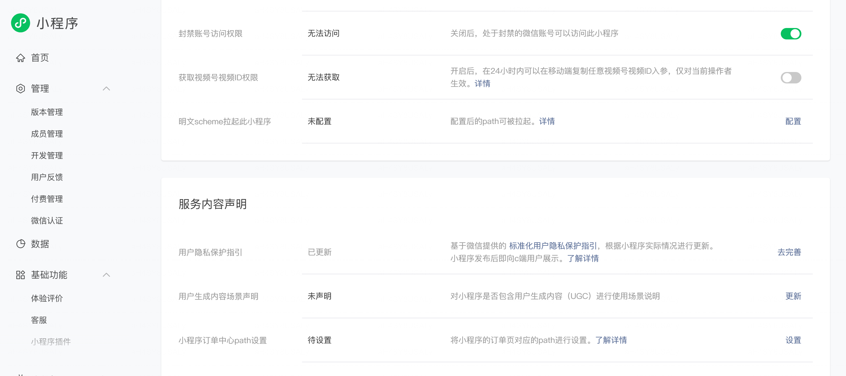Collapse the 基础功能 section chevron
Viewport: 846px width, 376px height.
(x=106, y=275)
